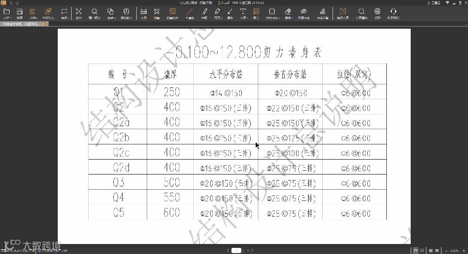Screen dimensions: 468x254
Task: Click the Q3 wall thickness 500
Action: tap(171, 183)
